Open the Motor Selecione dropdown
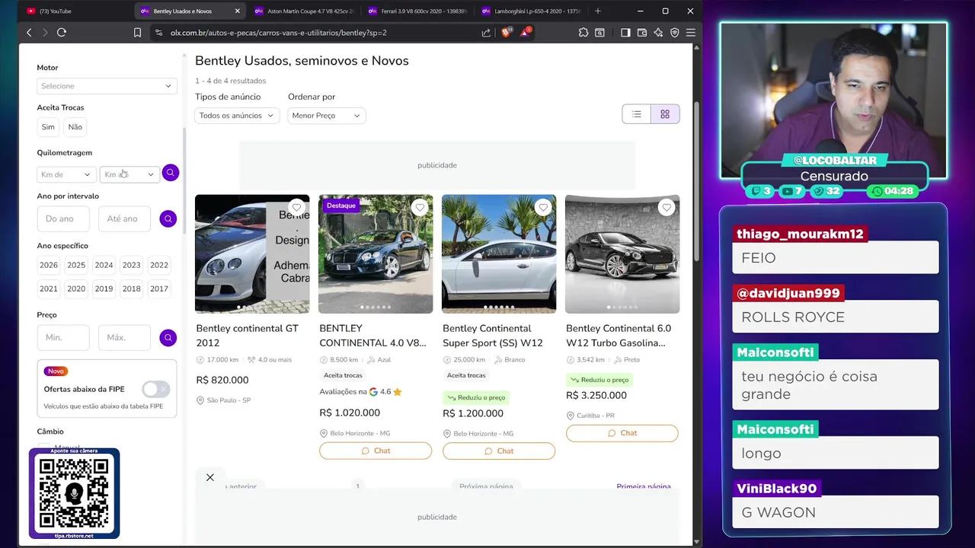 [107, 86]
